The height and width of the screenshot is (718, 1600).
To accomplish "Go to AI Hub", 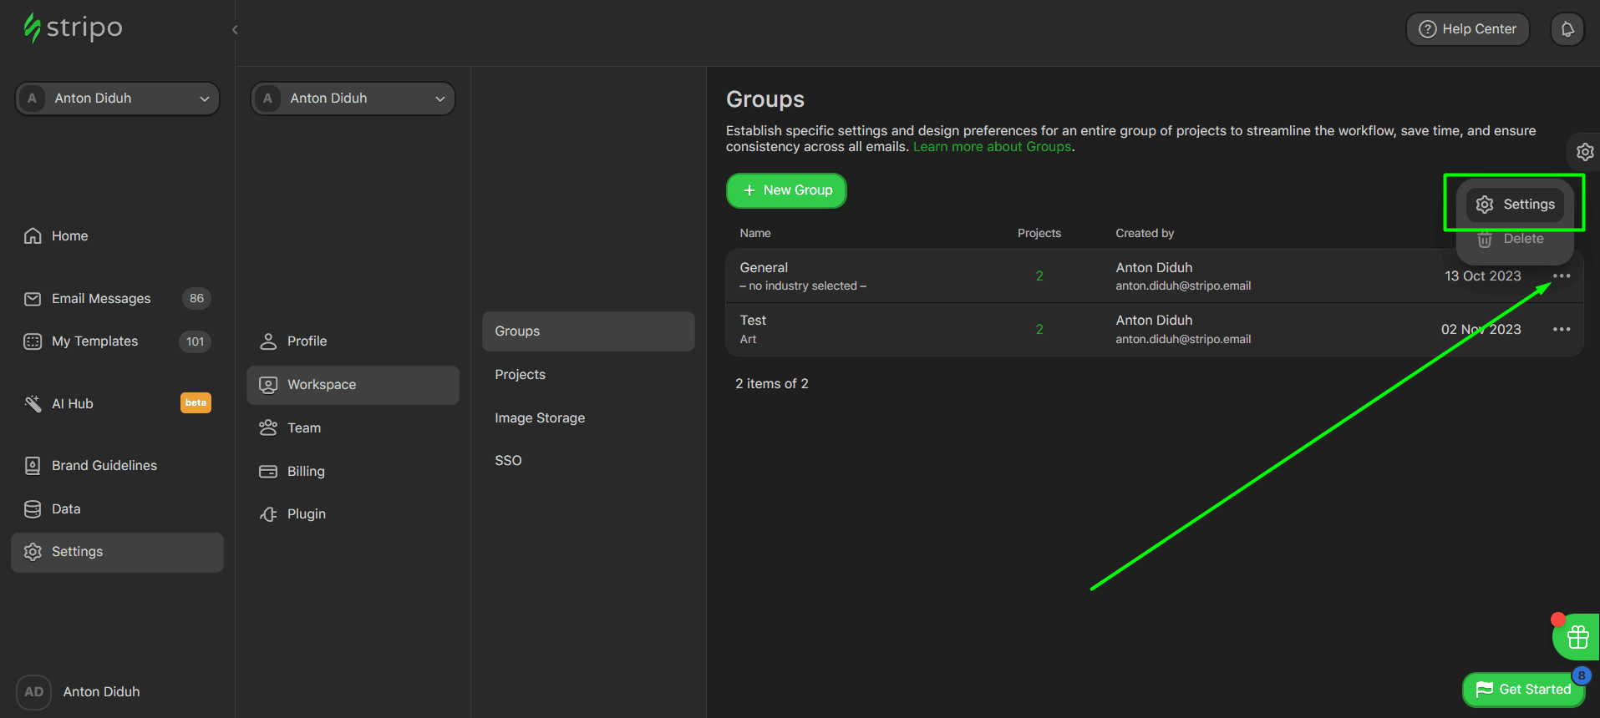I will (73, 404).
